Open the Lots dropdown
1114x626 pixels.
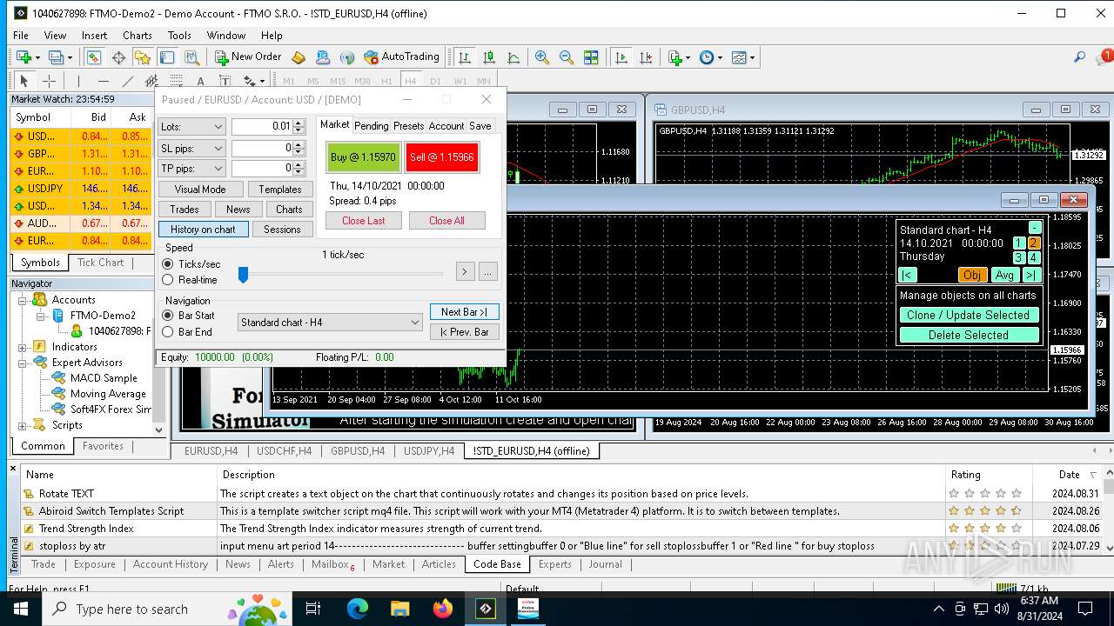point(191,126)
